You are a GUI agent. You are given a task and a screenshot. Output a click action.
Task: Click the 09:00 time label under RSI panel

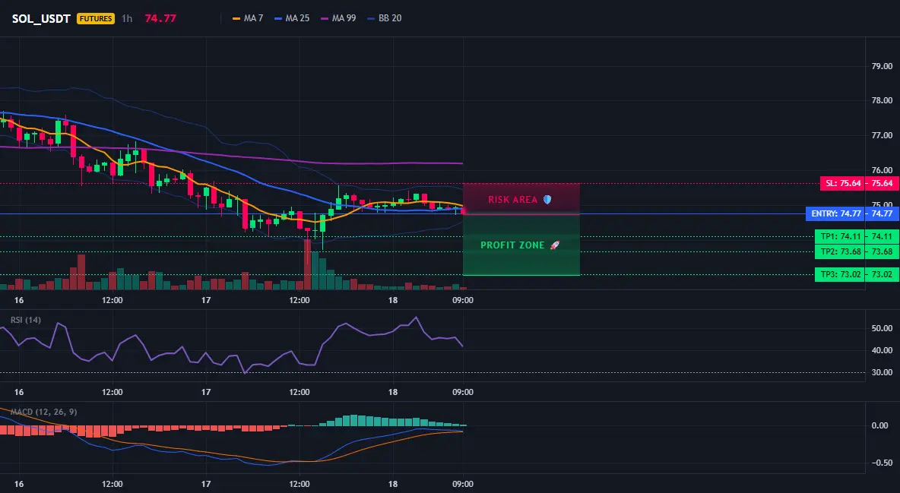(x=463, y=392)
